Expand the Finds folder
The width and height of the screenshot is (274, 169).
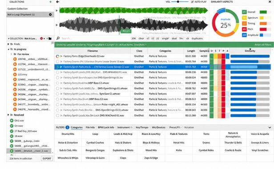pos(8,44)
